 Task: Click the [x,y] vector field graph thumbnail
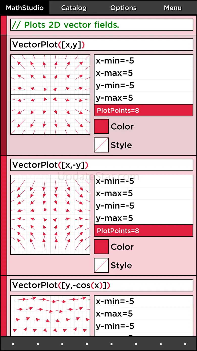coord(50,95)
